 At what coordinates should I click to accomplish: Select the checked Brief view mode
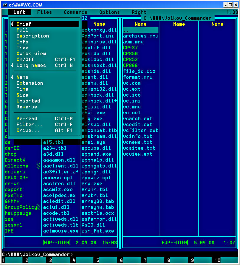(x=45, y=24)
